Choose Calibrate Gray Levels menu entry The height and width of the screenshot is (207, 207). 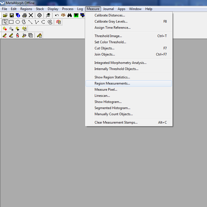pyautogui.click(x=129, y=21)
